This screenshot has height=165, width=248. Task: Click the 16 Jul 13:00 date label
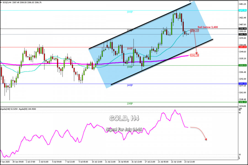(x=137, y=162)
